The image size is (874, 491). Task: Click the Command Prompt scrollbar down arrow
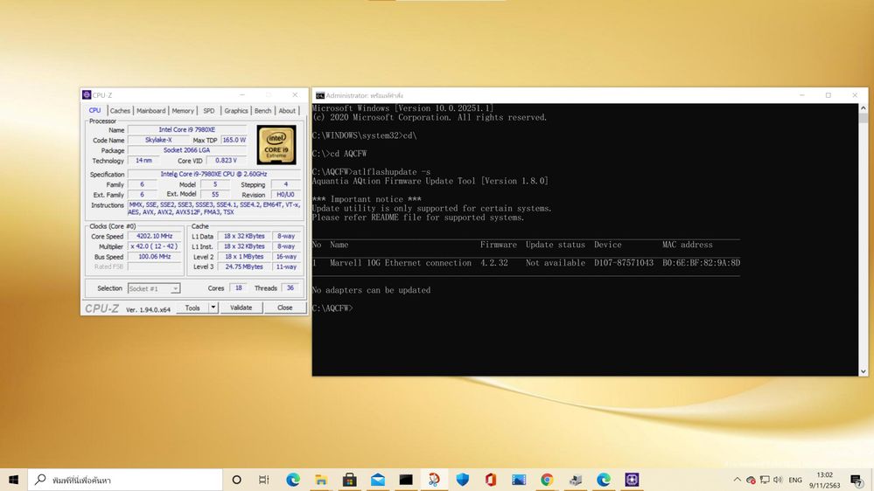coord(863,371)
